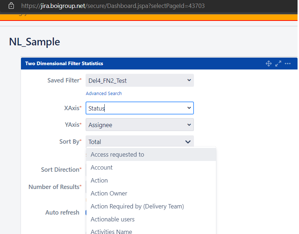Expand the YAxis Assignee dropdown
Image resolution: width=299 pixels, height=234 pixels.
140,125
